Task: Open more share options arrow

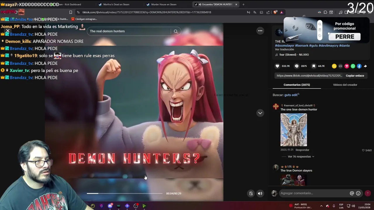Action: (365, 66)
